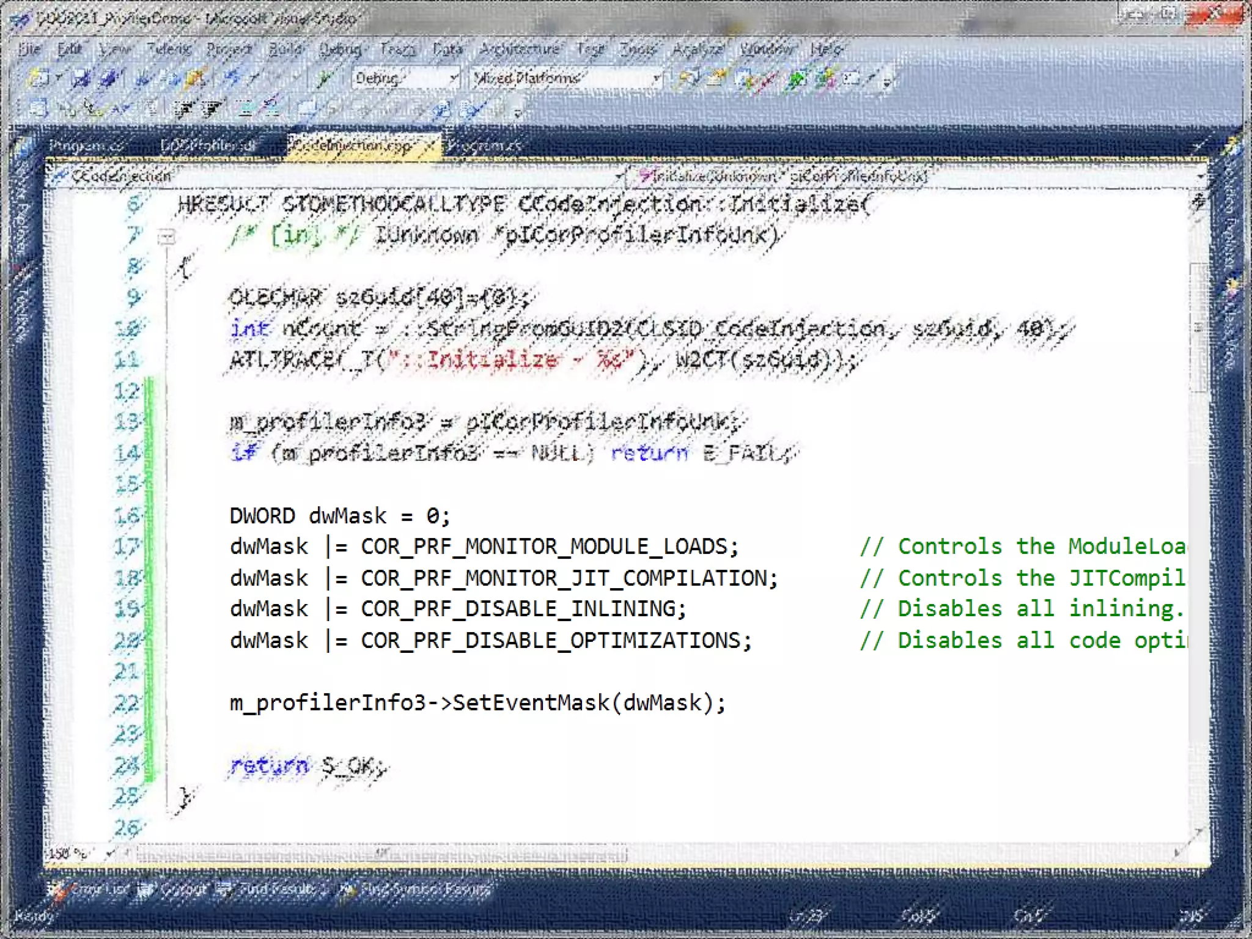The width and height of the screenshot is (1252, 939).
Task: Open the Architecture menu
Action: click(519, 49)
